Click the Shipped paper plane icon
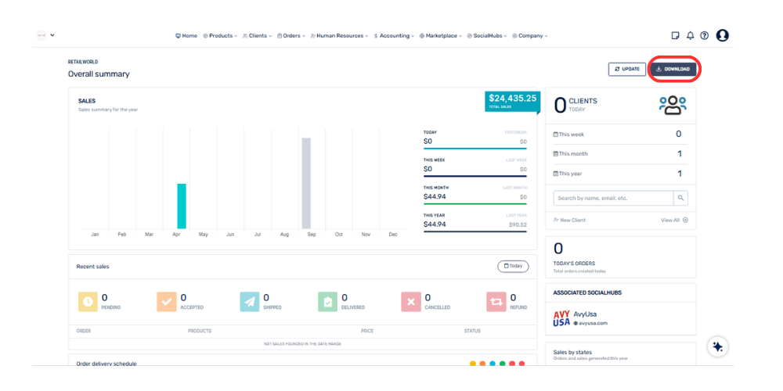Viewport: 783px width, 391px height. [x=250, y=302]
